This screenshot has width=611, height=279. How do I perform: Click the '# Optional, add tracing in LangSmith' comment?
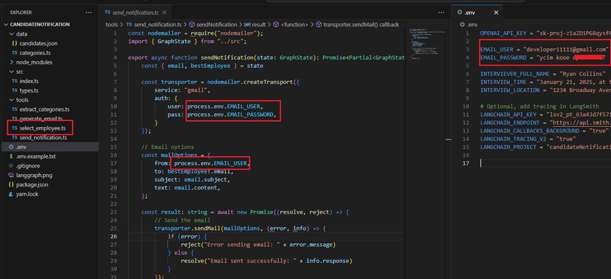(x=539, y=106)
